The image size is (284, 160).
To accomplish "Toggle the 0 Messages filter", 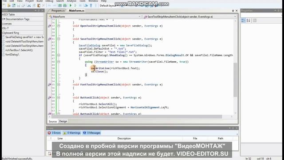I will click(92, 133).
